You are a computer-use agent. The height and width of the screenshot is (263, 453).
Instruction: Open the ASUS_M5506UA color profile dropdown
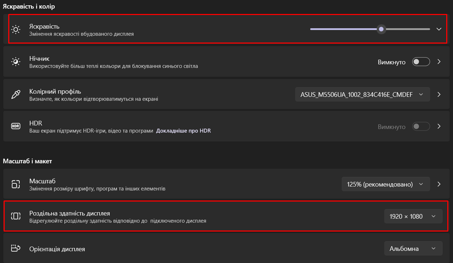coord(362,94)
